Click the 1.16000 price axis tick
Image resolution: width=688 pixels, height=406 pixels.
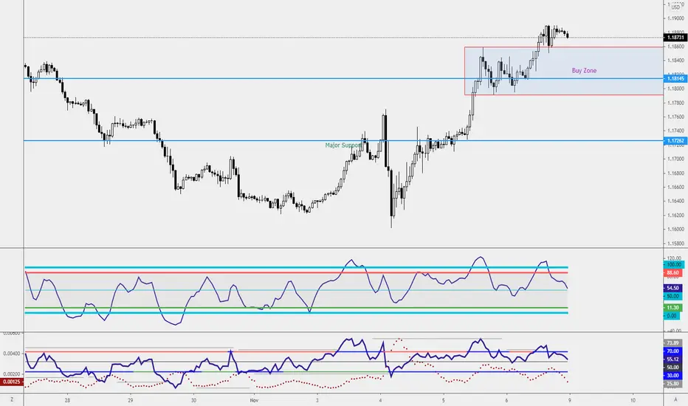(x=675, y=229)
